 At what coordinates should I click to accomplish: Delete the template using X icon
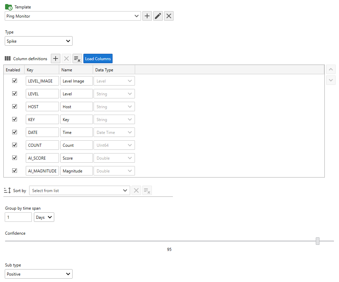169,16
